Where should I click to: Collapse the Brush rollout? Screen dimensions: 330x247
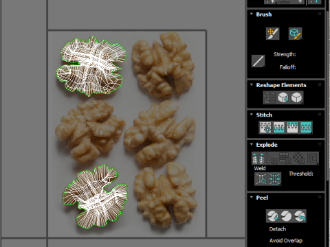click(252, 14)
